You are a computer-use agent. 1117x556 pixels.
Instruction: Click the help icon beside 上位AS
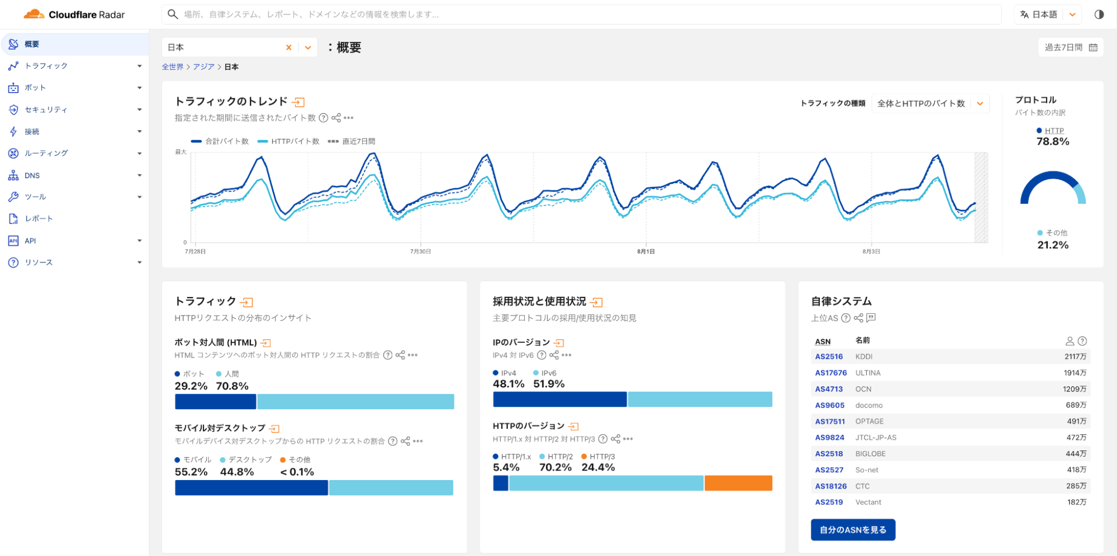click(x=845, y=318)
